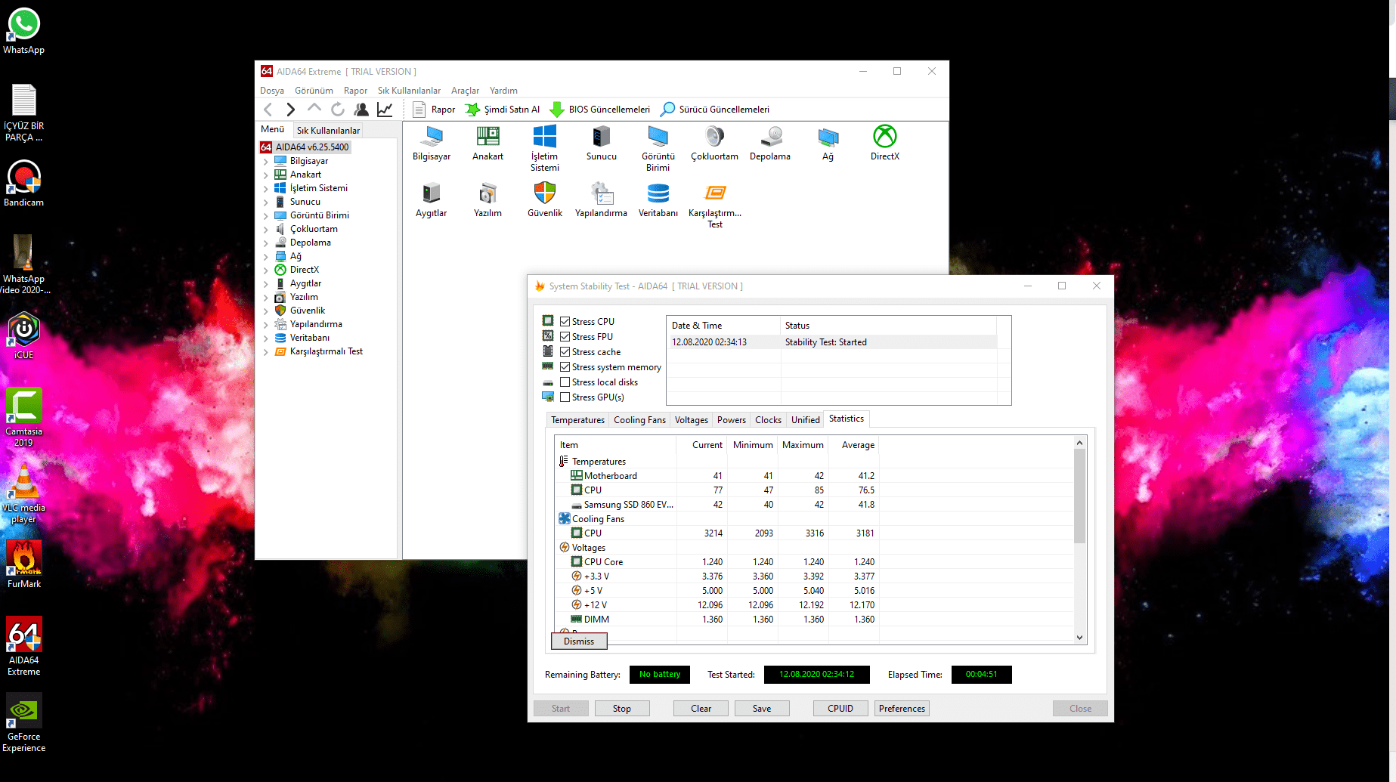Viewport: 1396px width, 782px height.
Task: Uncheck the Stress FPU checkbox
Action: tap(565, 336)
